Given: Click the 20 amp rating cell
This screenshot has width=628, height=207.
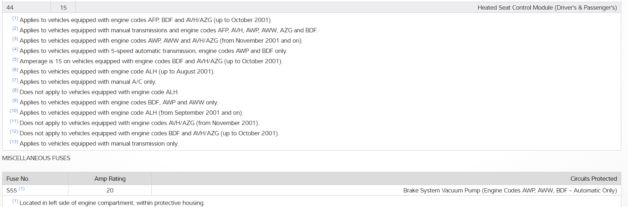Looking at the screenshot, I should click(110, 190).
